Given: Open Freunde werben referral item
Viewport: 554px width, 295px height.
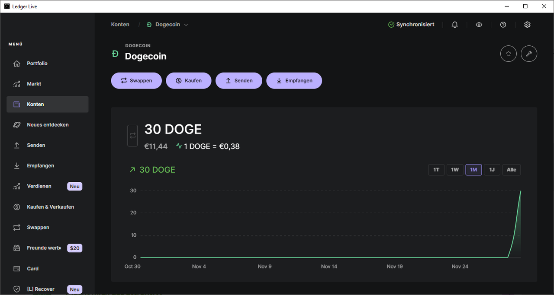Looking at the screenshot, I should click(48, 248).
